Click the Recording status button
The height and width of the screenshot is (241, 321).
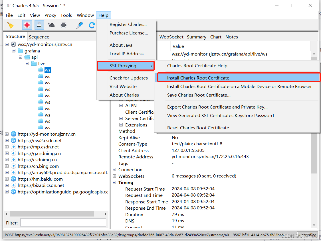pyautogui.click(x=308, y=235)
